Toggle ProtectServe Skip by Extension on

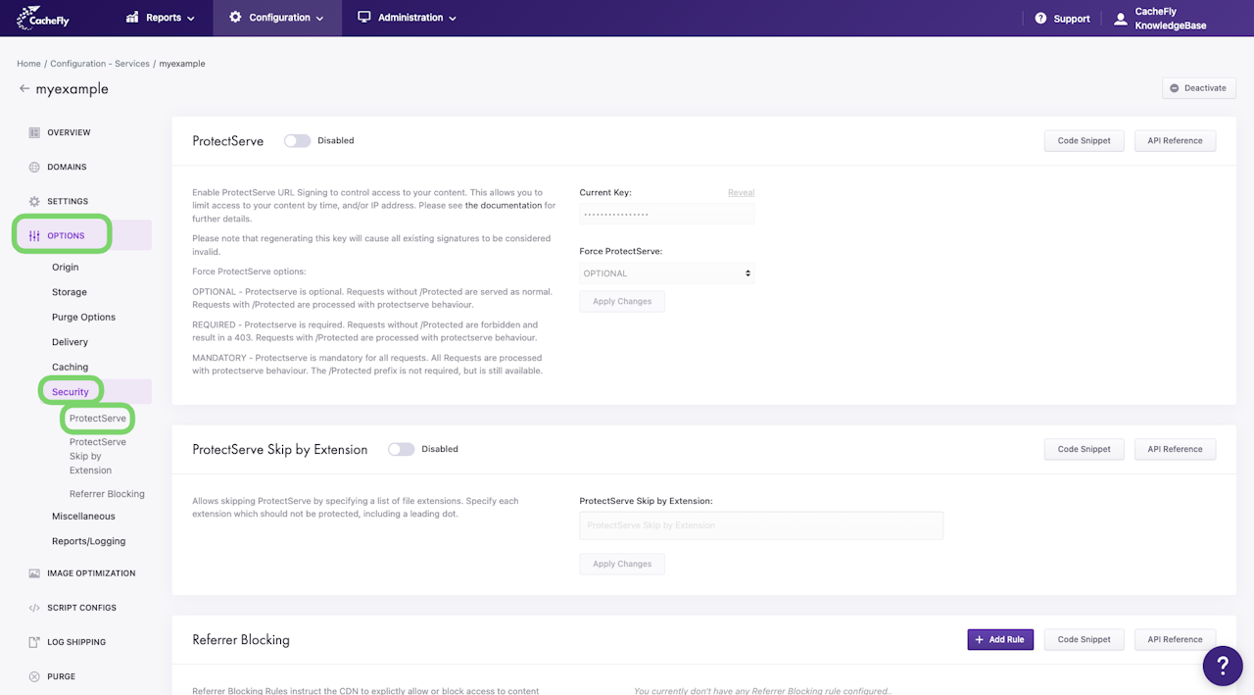pyautogui.click(x=401, y=449)
